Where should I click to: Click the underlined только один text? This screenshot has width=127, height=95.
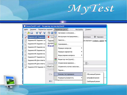98,41
